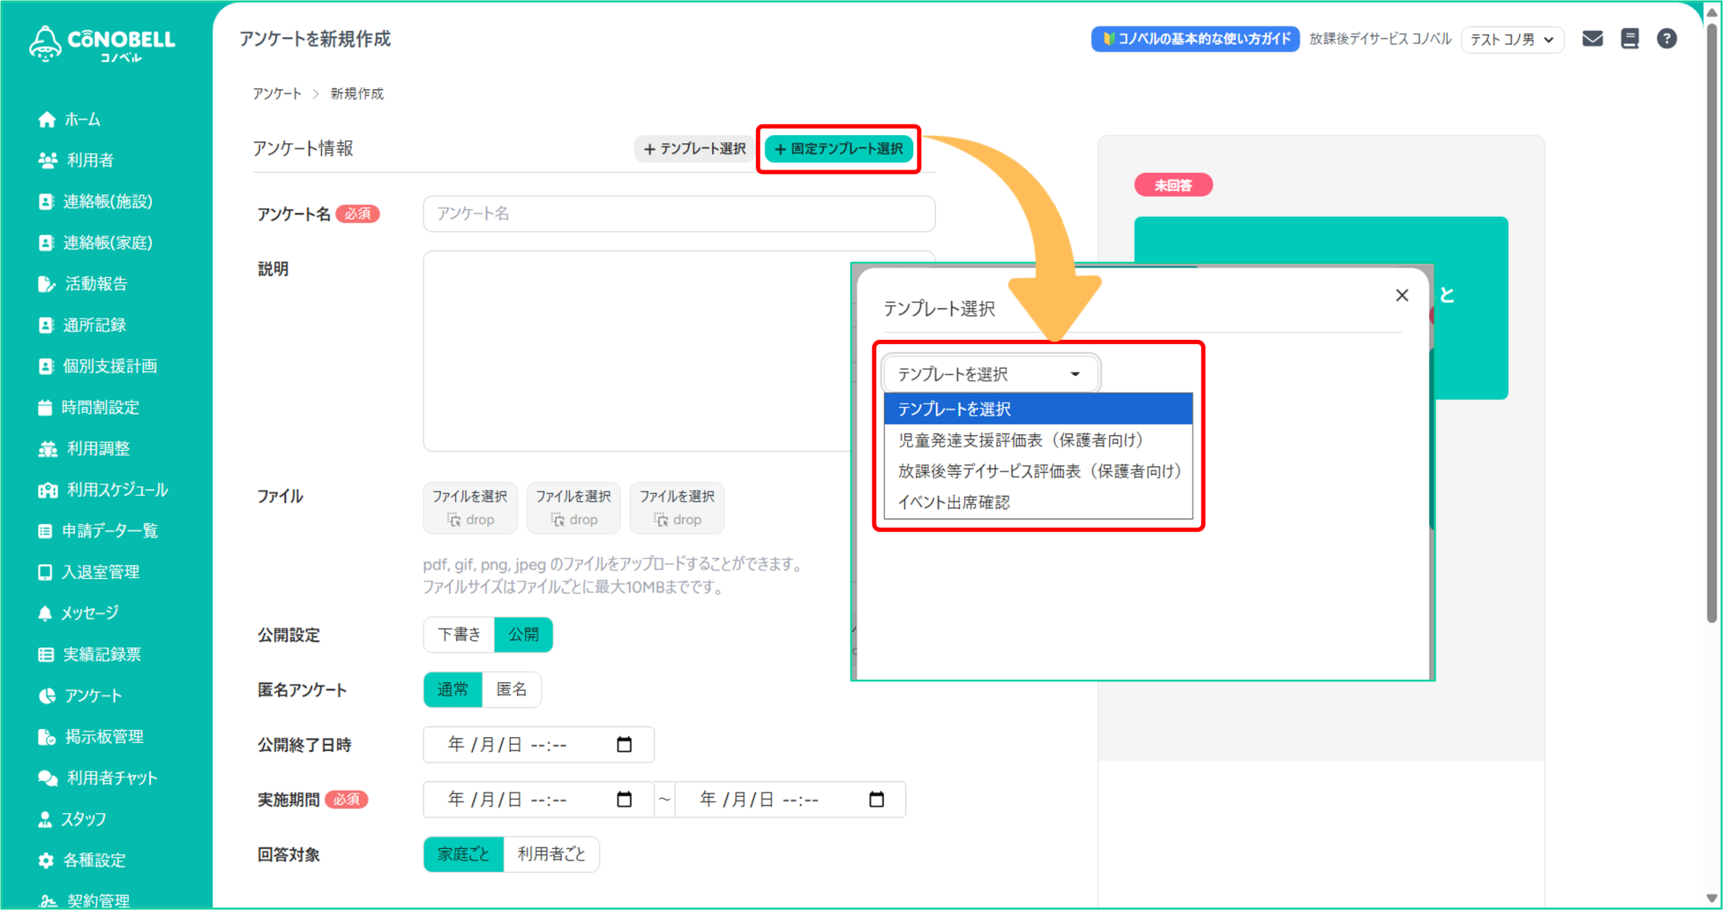The image size is (1723, 910).
Task: Open the mail envelope icon in header
Action: (x=1592, y=39)
